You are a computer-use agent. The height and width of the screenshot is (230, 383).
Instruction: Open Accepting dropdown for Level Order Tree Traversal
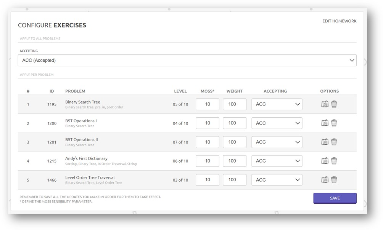click(277, 180)
